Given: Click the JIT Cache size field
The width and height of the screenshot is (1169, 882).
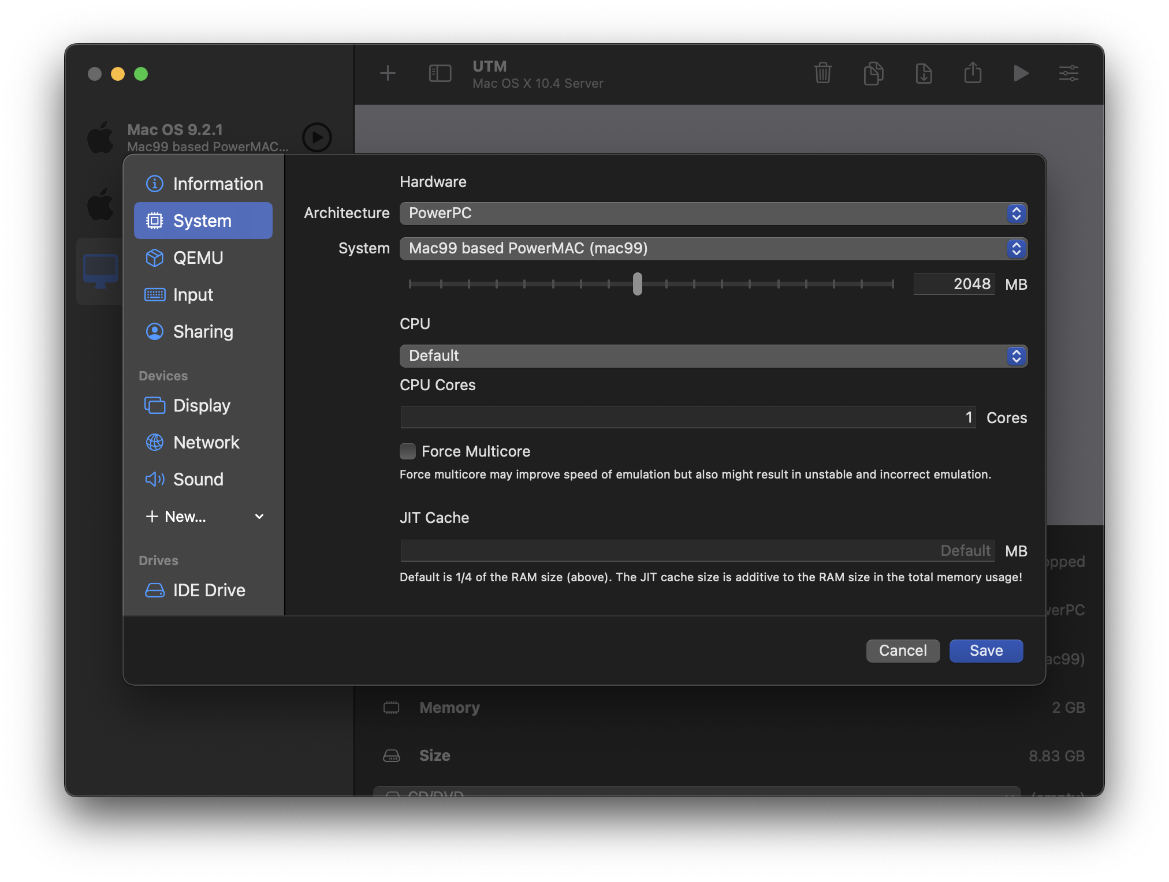Looking at the screenshot, I should click(697, 551).
